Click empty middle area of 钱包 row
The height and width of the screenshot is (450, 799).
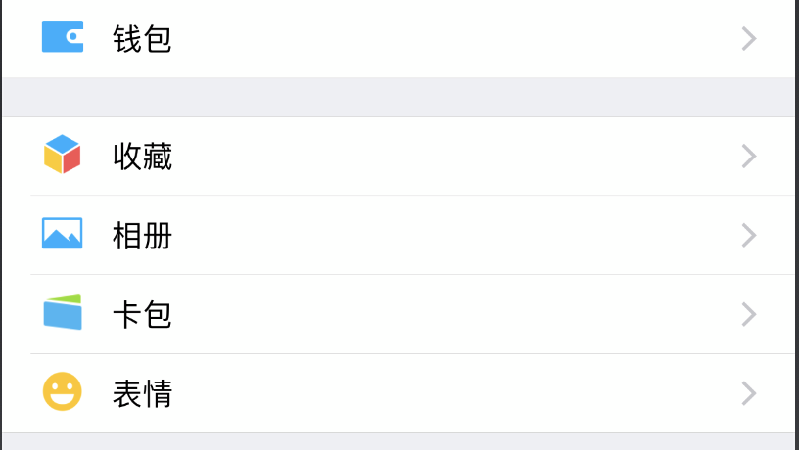(441, 39)
